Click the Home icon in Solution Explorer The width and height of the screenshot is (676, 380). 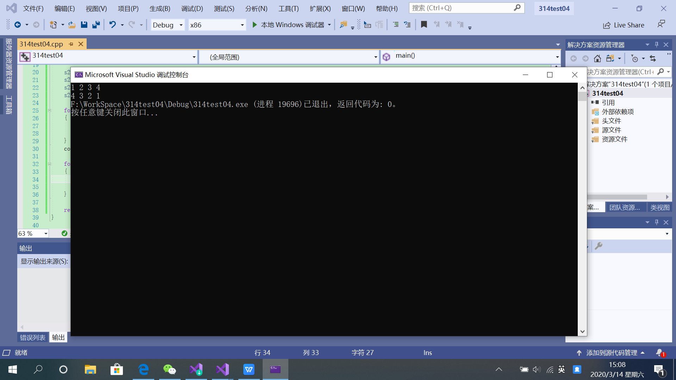(x=597, y=58)
